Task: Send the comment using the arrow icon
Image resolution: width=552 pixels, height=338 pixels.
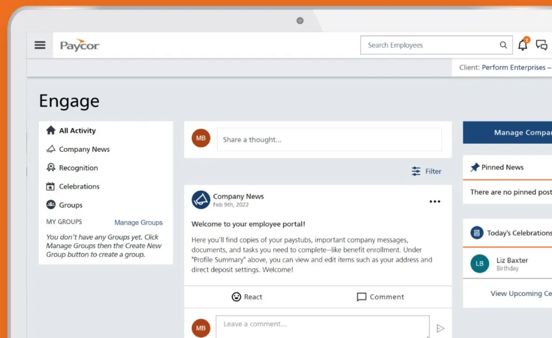Action: point(441,328)
